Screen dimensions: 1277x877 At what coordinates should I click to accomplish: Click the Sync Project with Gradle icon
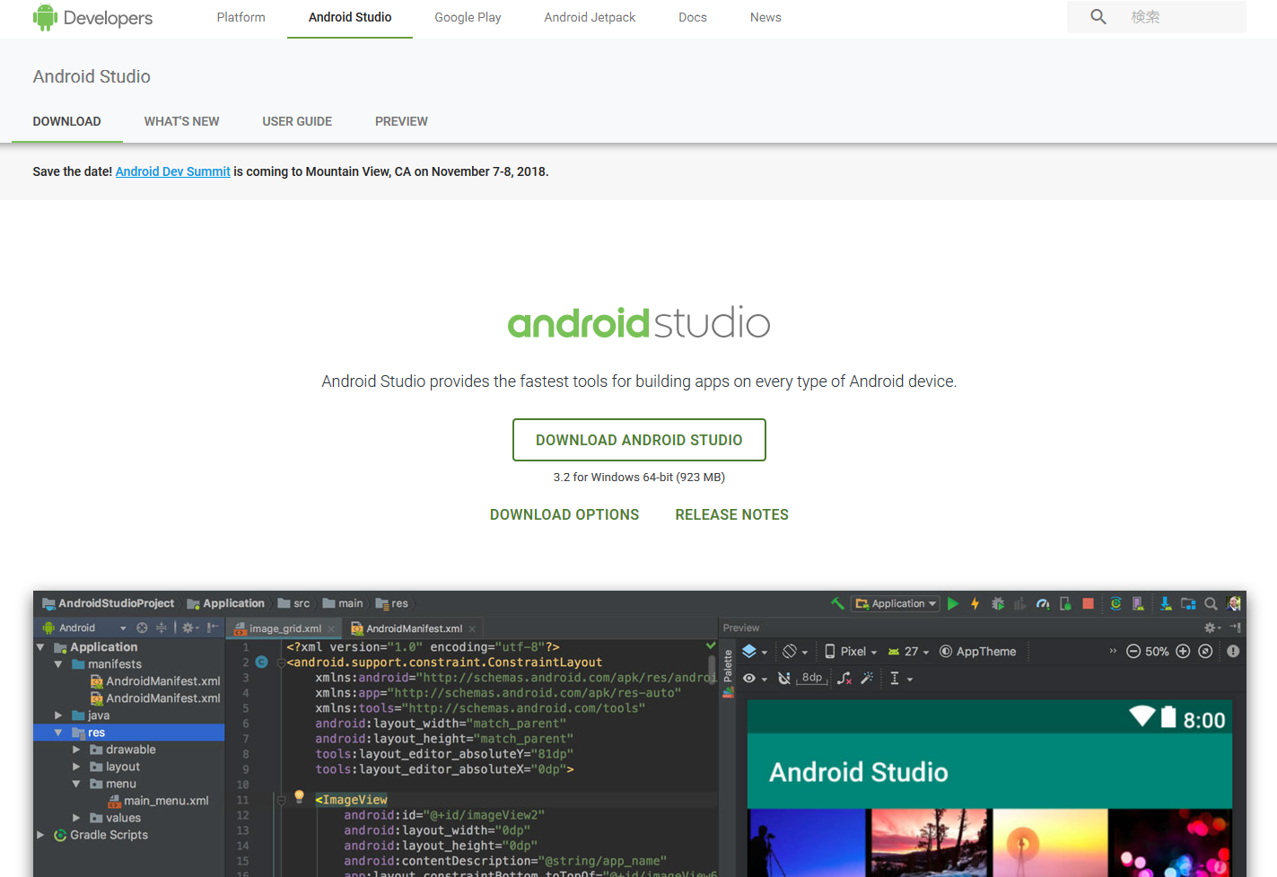(1115, 603)
